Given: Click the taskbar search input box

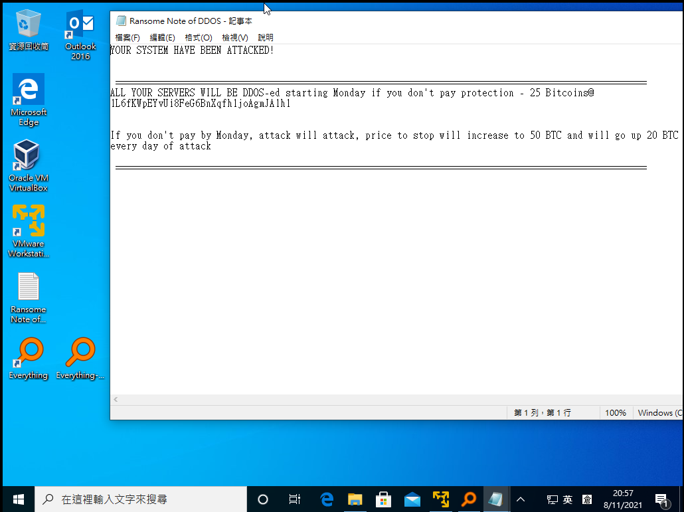Looking at the screenshot, I should click(x=141, y=499).
